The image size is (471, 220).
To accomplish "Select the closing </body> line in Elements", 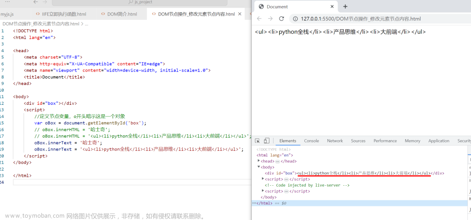I will click(268, 197).
